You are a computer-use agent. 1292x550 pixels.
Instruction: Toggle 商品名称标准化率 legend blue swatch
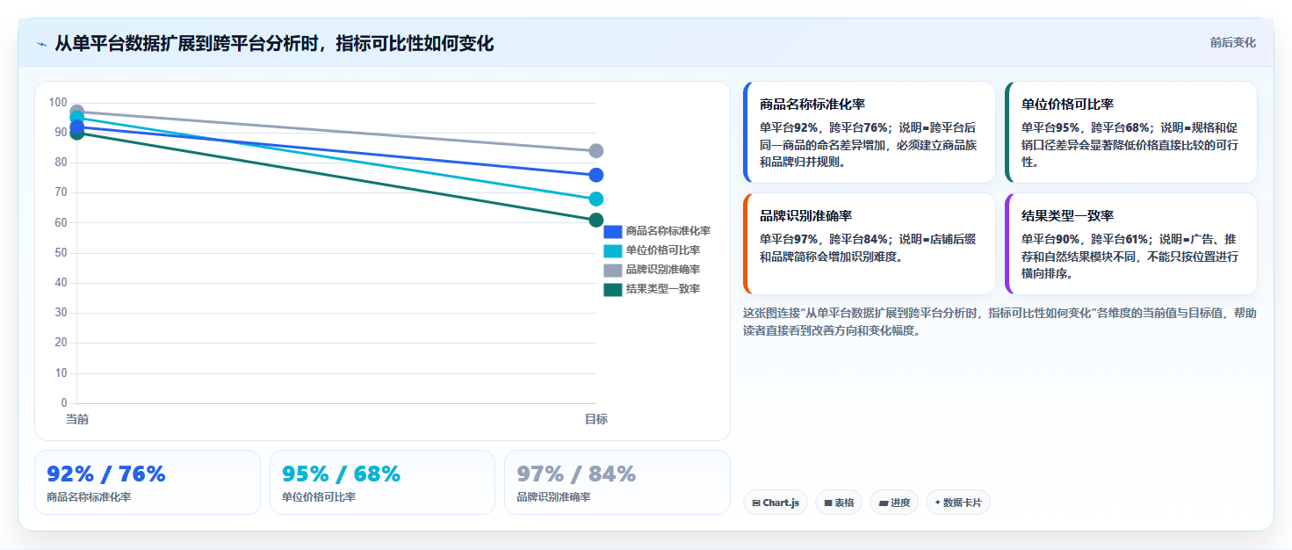[613, 231]
